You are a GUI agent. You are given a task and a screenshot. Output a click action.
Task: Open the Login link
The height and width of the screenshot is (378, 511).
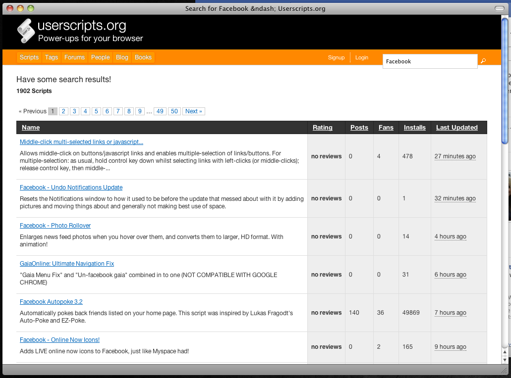362,57
